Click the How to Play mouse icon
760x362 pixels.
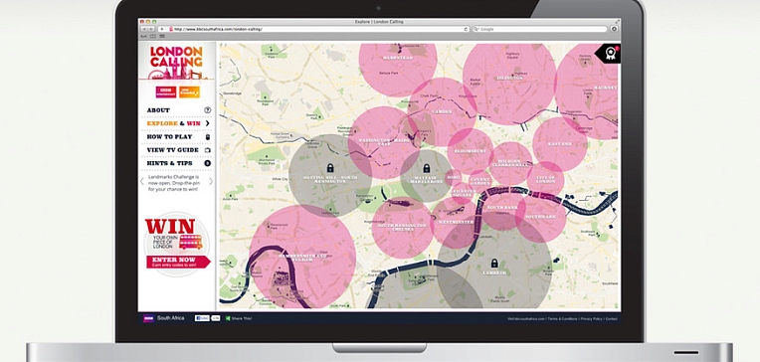[208, 136]
